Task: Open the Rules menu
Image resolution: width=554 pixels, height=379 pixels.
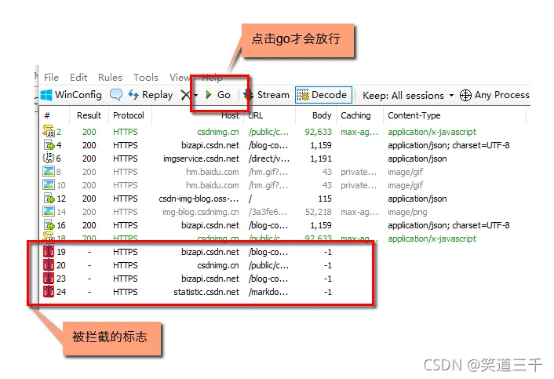Action: 110,77
